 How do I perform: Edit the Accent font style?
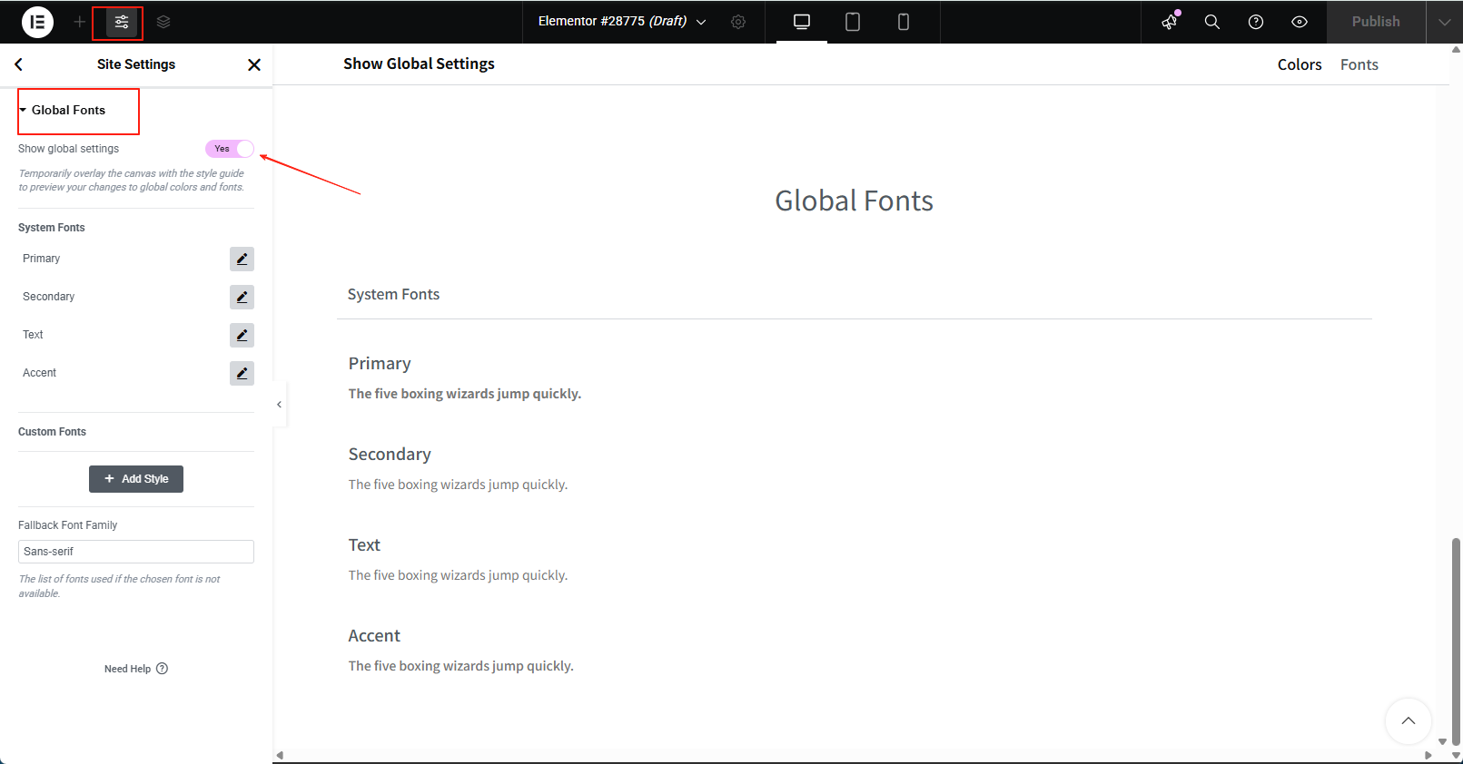(x=242, y=374)
